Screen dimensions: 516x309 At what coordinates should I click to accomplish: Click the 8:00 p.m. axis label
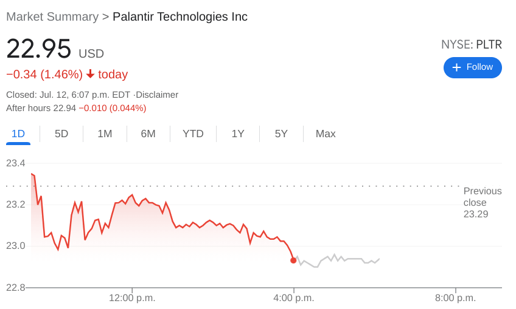(455, 298)
